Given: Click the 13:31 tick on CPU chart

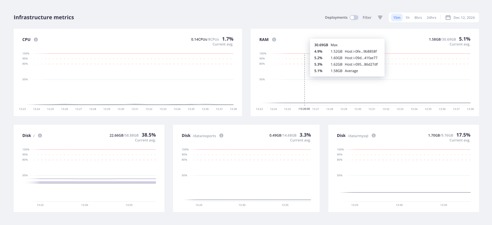Looking at the screenshot, I should tap(135, 109).
